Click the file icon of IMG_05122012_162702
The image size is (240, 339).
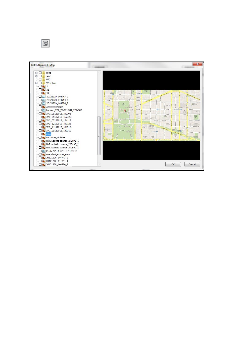[44, 114]
